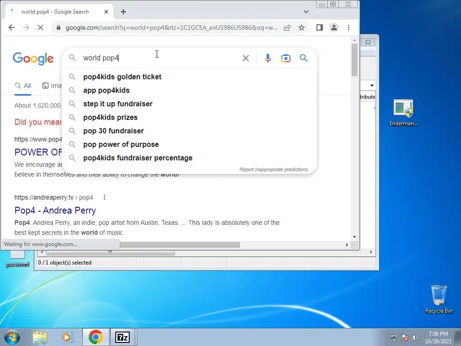Image resolution: width=461 pixels, height=346 pixels.
Task: Submit search with blue magnifier icon
Action: [x=303, y=58]
